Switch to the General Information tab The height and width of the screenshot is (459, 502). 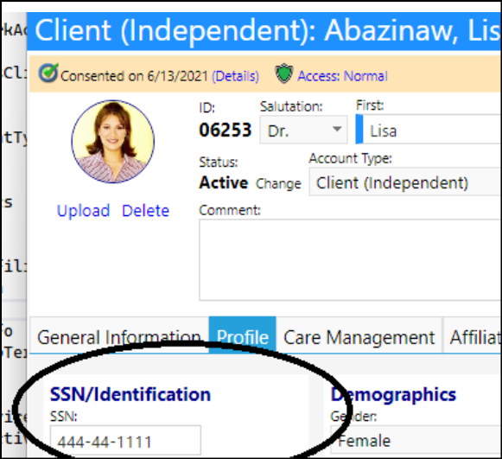tap(119, 335)
